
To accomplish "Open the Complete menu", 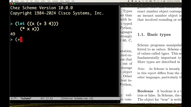I will point(55,1).
